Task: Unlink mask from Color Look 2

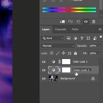Action: (x=60, y=70)
